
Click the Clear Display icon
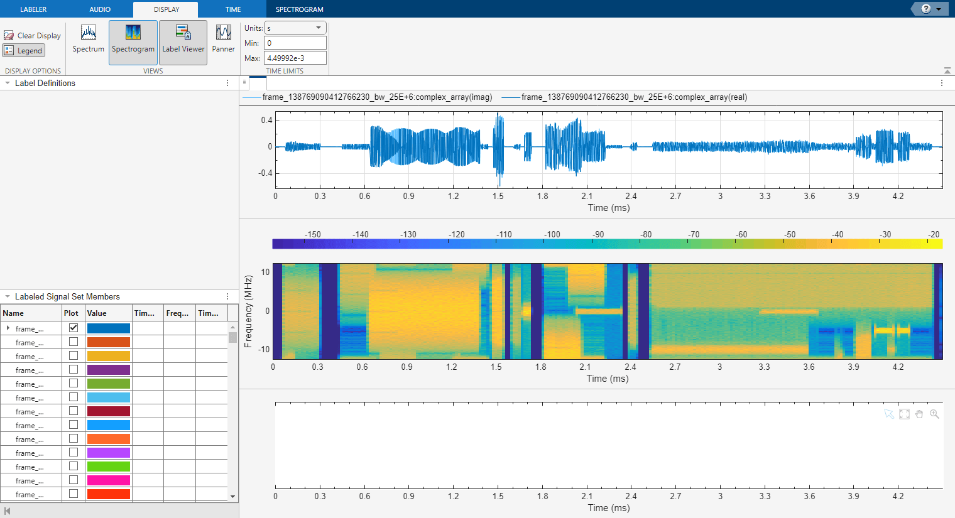[9, 35]
